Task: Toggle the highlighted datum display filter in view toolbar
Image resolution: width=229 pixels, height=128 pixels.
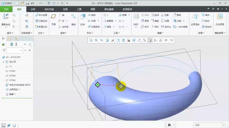Action: tap(150, 40)
